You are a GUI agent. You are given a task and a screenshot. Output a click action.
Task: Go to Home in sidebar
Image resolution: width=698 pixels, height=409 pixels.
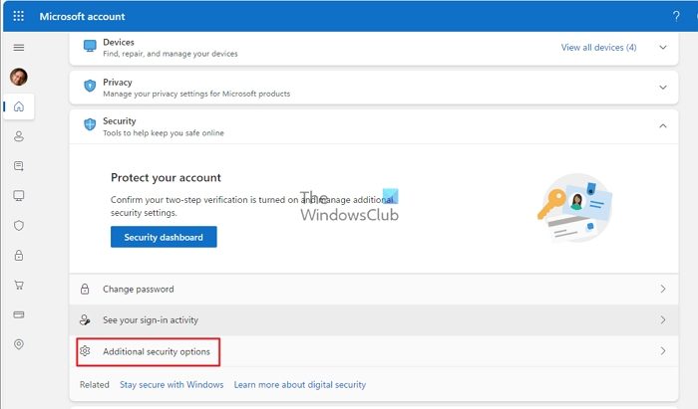coord(19,106)
